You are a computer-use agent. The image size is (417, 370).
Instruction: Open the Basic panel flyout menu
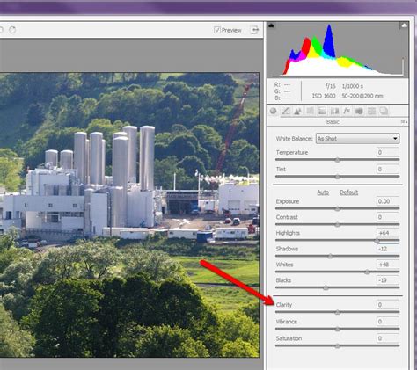(x=404, y=122)
